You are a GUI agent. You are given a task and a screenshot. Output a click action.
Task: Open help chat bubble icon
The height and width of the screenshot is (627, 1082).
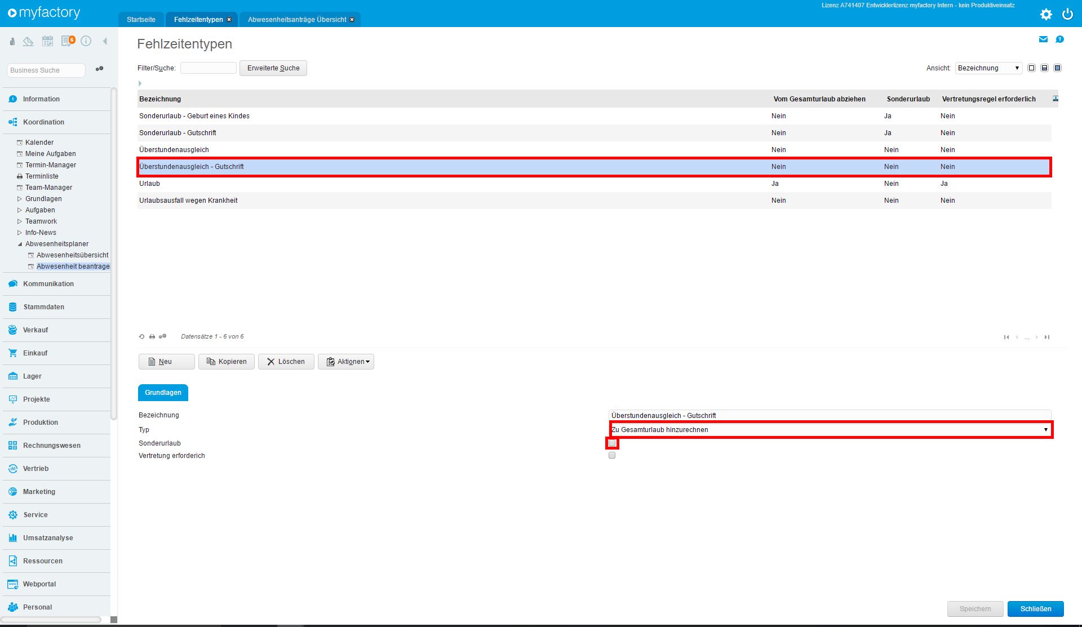point(1059,39)
